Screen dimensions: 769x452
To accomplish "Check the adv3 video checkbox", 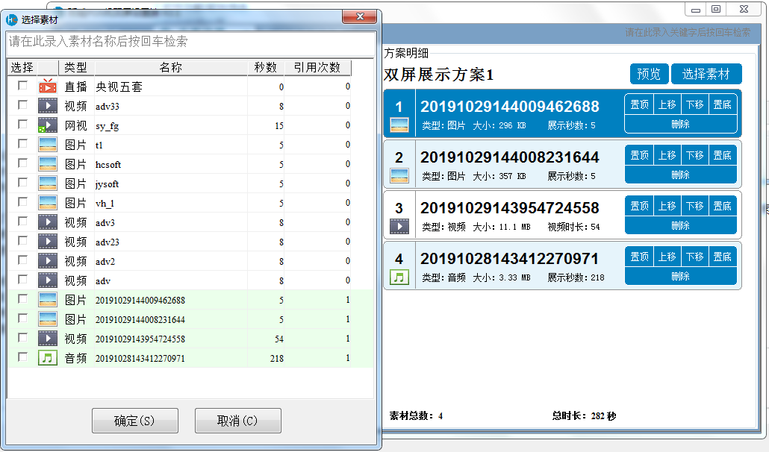I will pyautogui.click(x=22, y=222).
